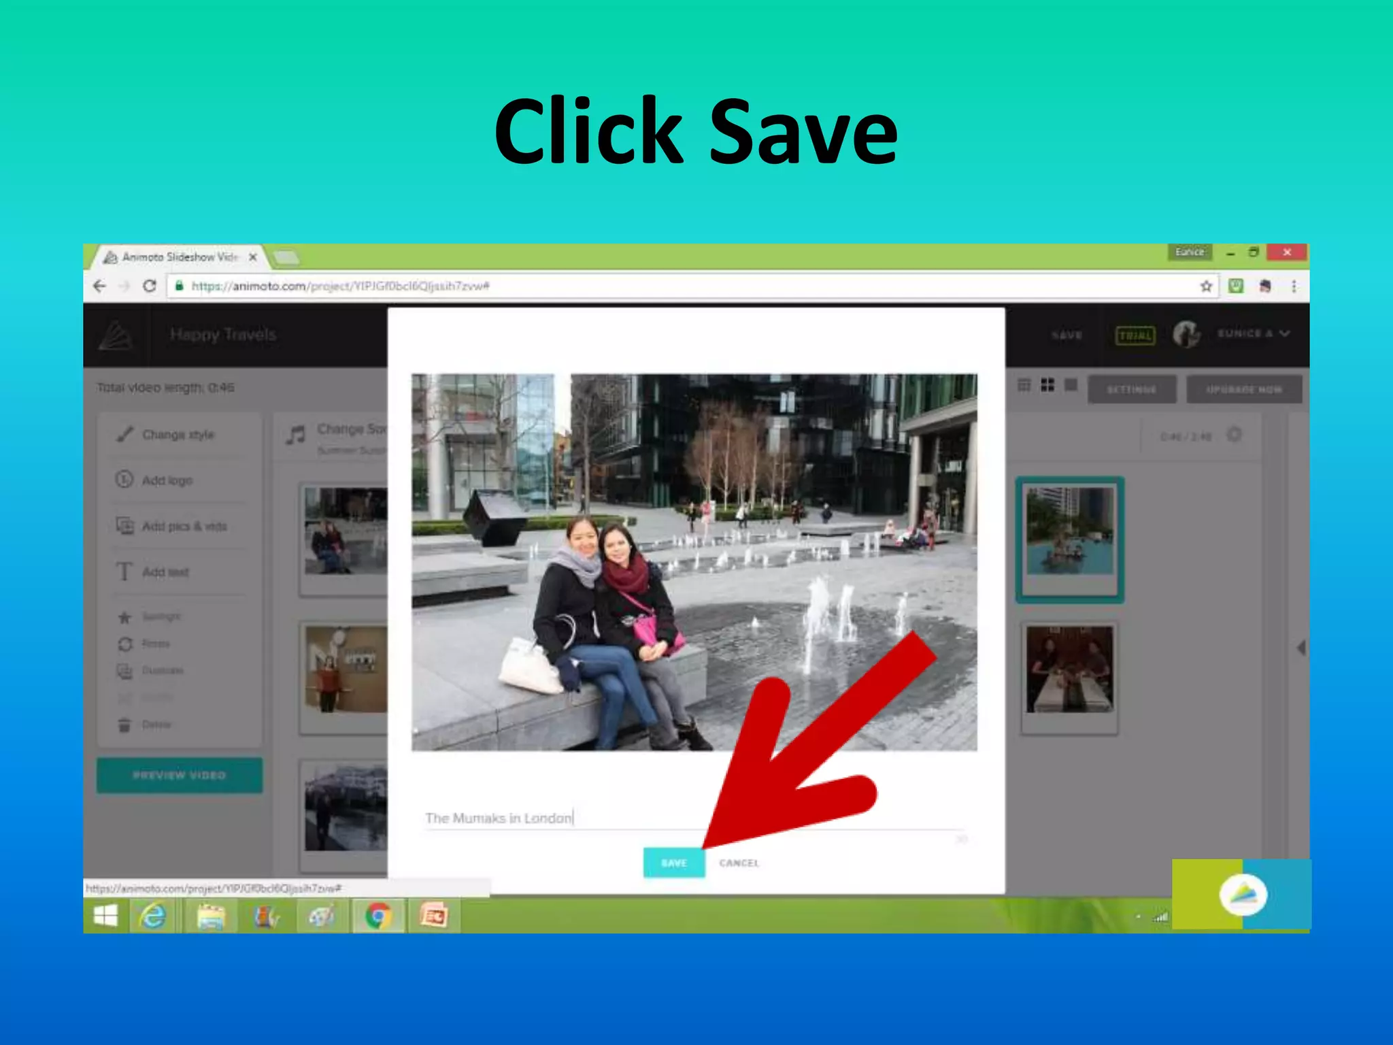The width and height of the screenshot is (1393, 1045).
Task: Click the Happy Travels project title
Action: 223,334
